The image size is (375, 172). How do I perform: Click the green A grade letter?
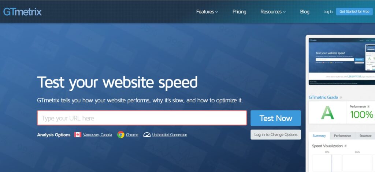[327, 113]
